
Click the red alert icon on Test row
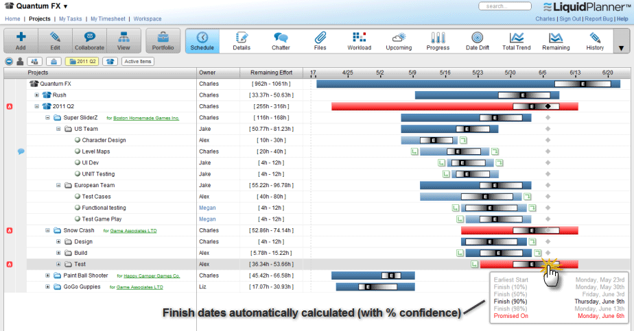click(x=10, y=265)
